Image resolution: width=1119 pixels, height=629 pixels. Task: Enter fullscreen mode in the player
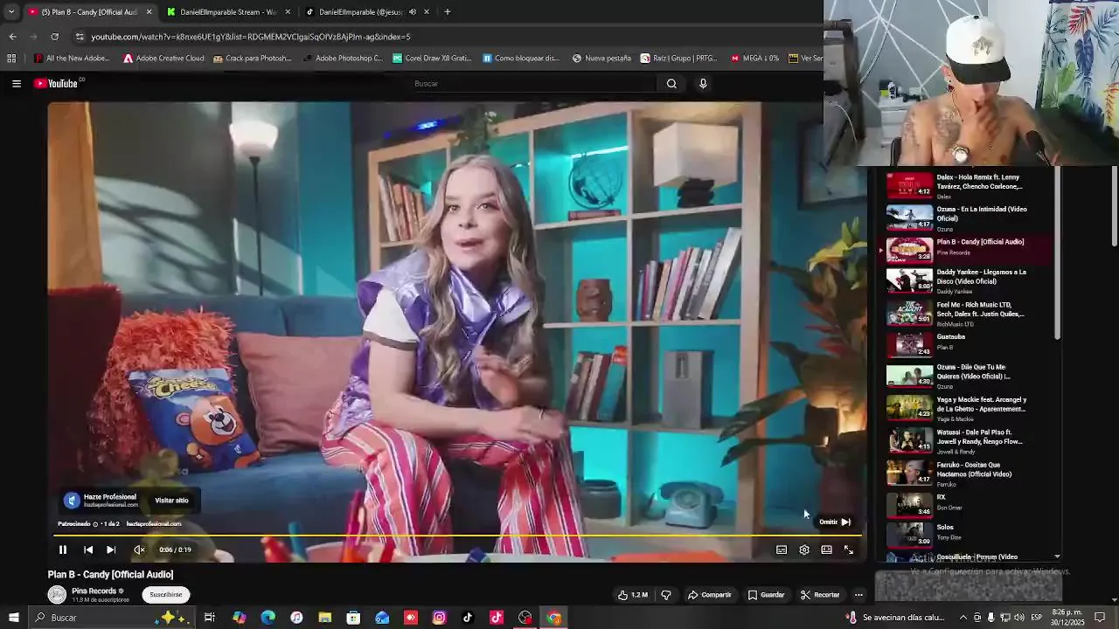point(848,550)
